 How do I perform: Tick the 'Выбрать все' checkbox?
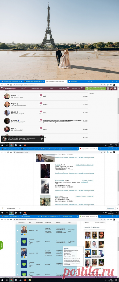17,222
